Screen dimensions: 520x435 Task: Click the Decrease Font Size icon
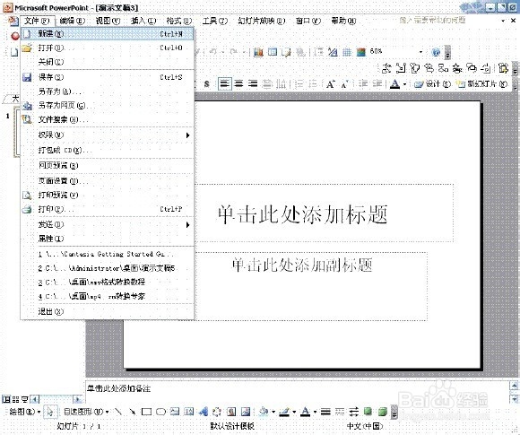(345, 84)
